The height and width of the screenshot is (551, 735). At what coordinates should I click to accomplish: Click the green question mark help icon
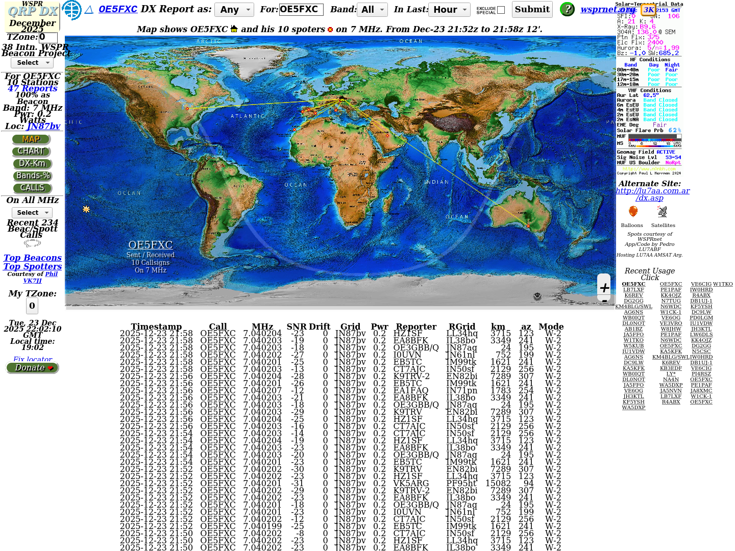point(567,9)
